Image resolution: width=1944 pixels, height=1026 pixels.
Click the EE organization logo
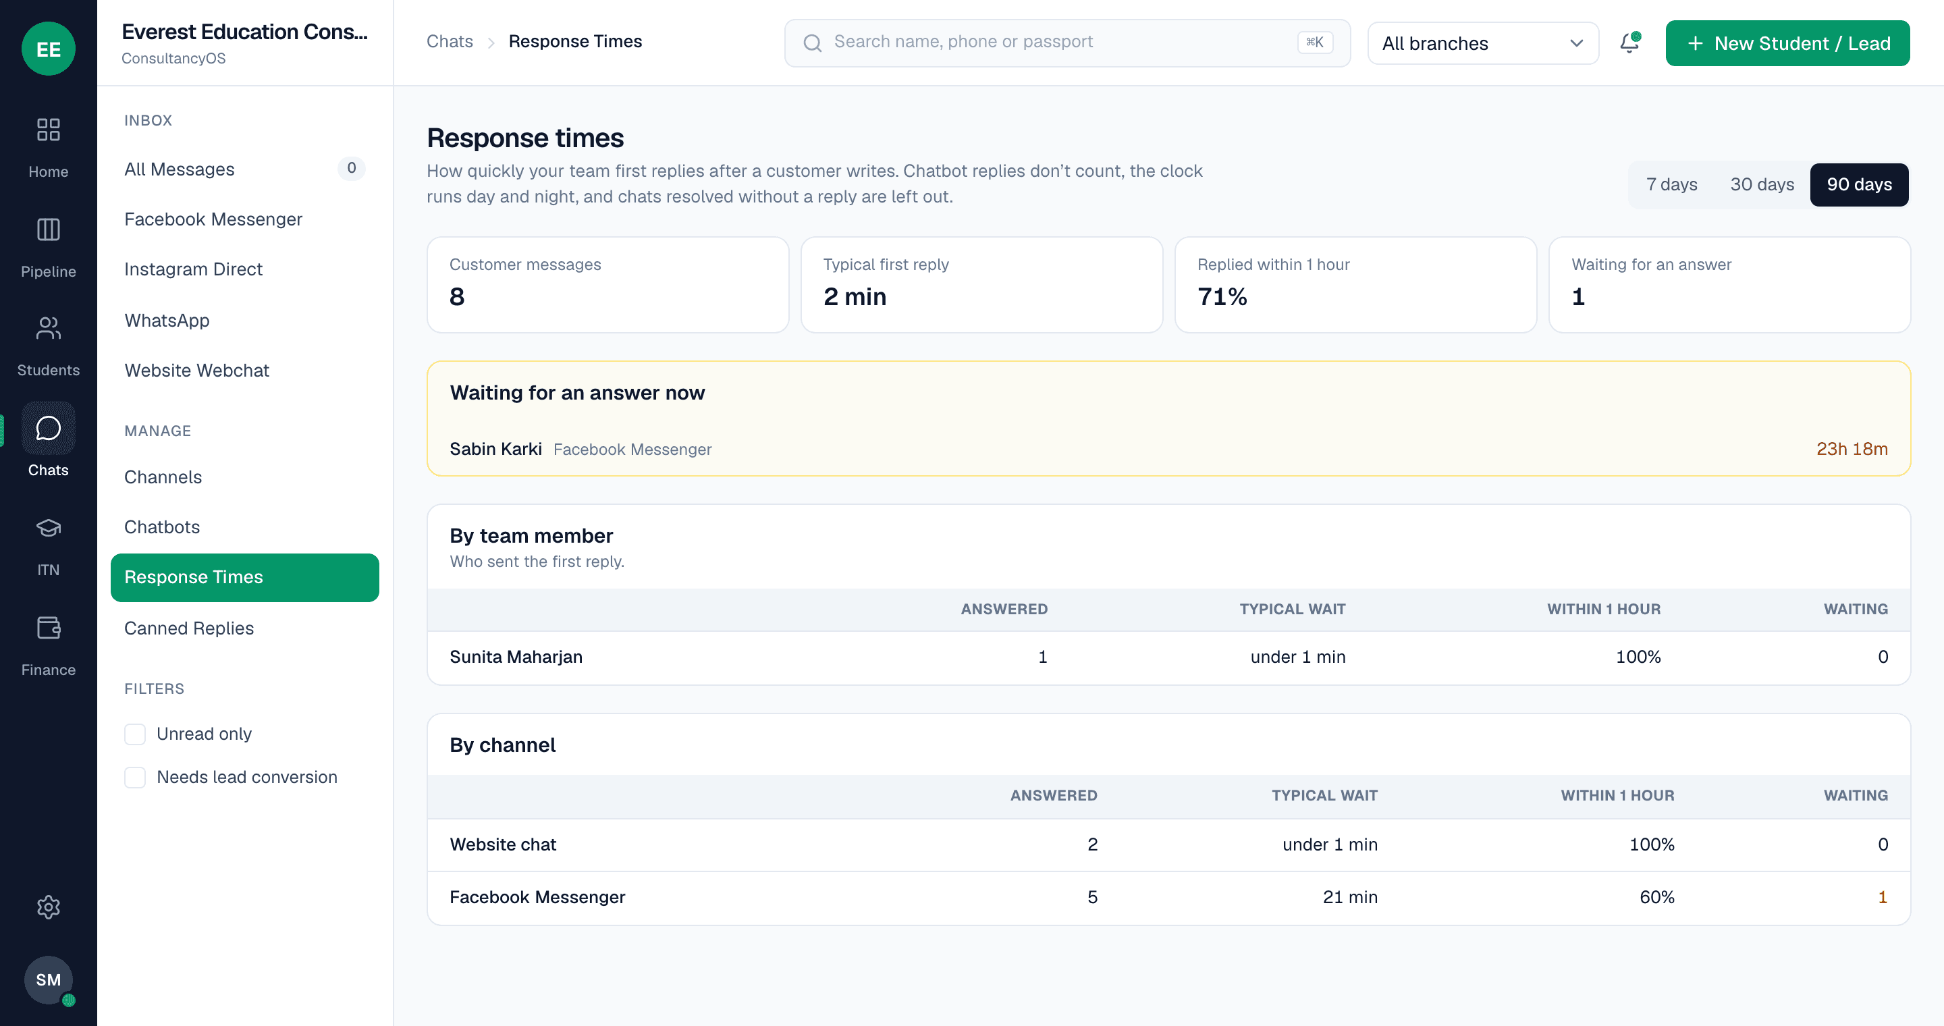click(49, 49)
